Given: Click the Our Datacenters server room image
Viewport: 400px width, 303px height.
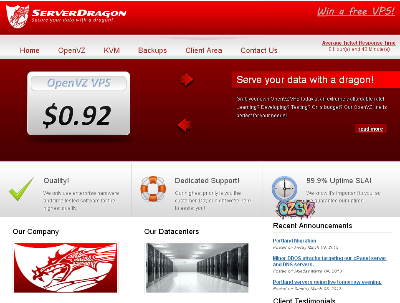Looking at the screenshot, I should 197,268.
